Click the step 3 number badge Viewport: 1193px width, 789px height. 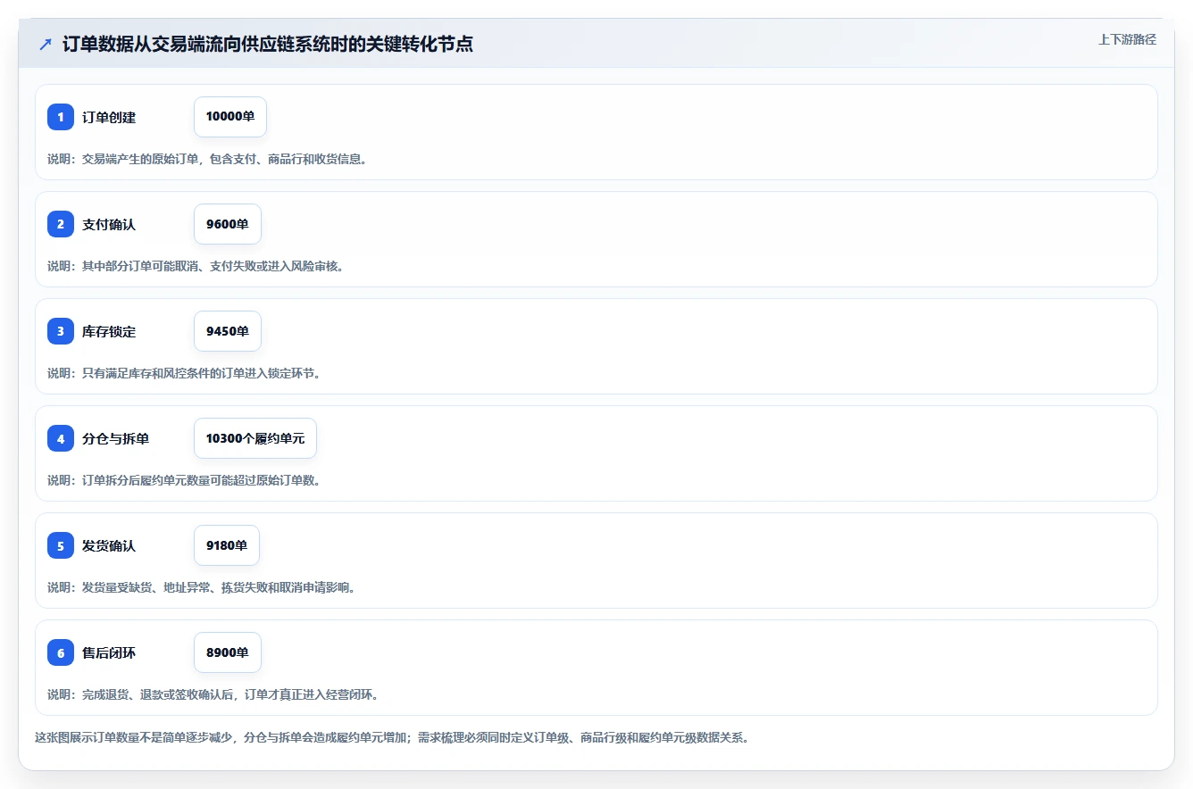[61, 331]
